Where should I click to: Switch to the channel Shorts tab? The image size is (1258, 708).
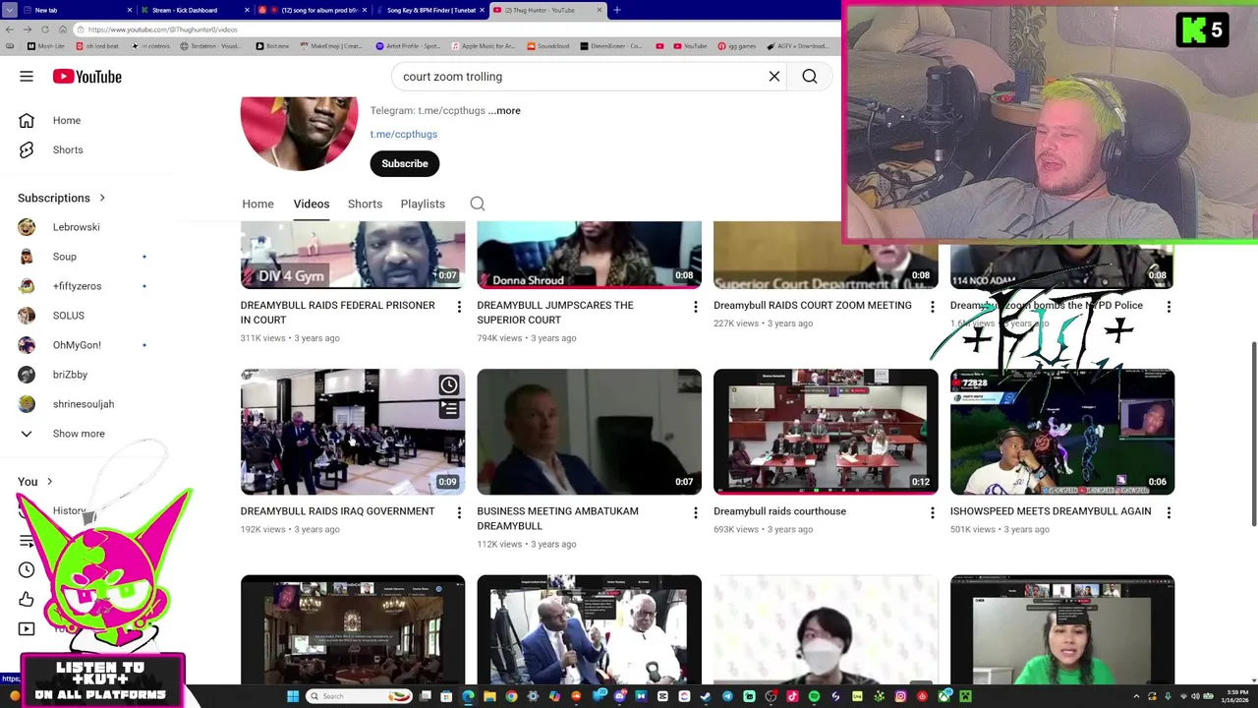(x=365, y=204)
